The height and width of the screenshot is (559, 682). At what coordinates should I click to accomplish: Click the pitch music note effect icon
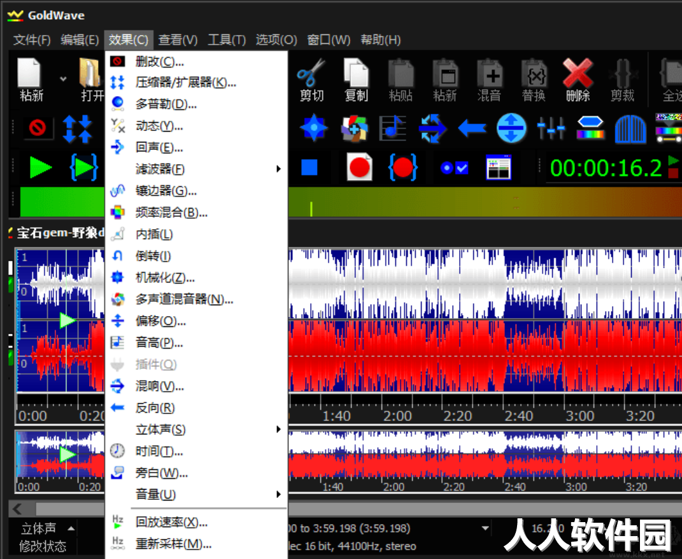tap(393, 128)
